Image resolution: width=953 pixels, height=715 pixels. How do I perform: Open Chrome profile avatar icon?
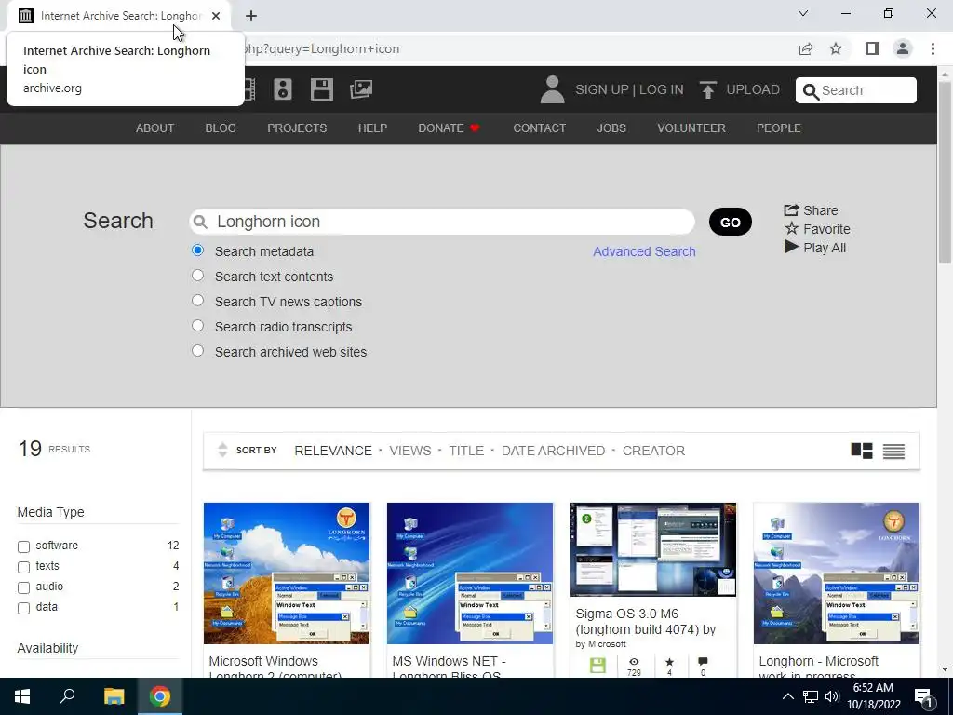(x=903, y=48)
